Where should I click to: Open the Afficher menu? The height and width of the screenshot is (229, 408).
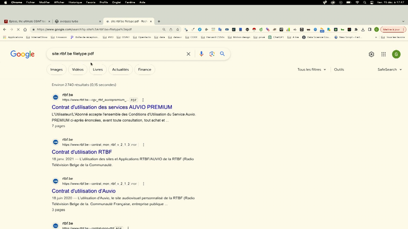coord(59,2)
